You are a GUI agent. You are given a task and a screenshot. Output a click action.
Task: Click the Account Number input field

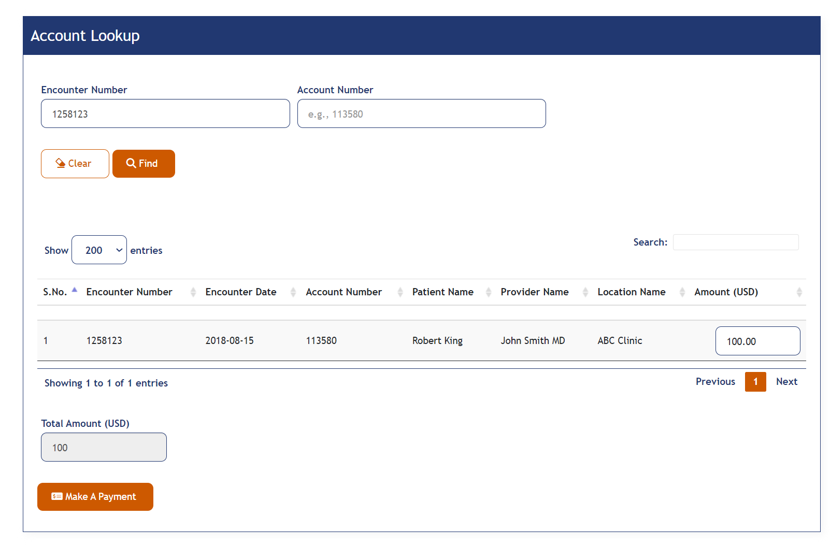421,113
